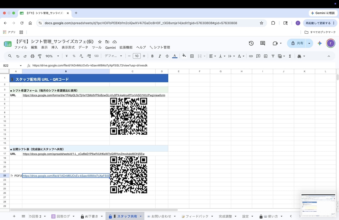Format as percent
Image resolution: width=339 pixels, height=220 pixels.
click(74, 56)
